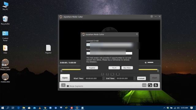Click the taskbar clock showing 12:55 AM
Viewport: 196px width, 110px height.
184,108
